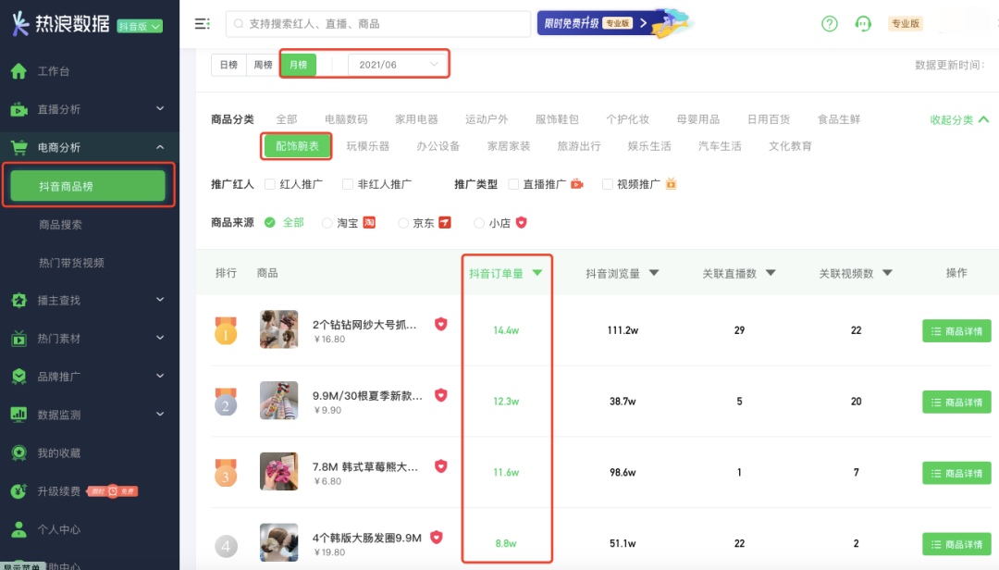
Task: Check the 直播推广 checkbox
Action: point(512,184)
